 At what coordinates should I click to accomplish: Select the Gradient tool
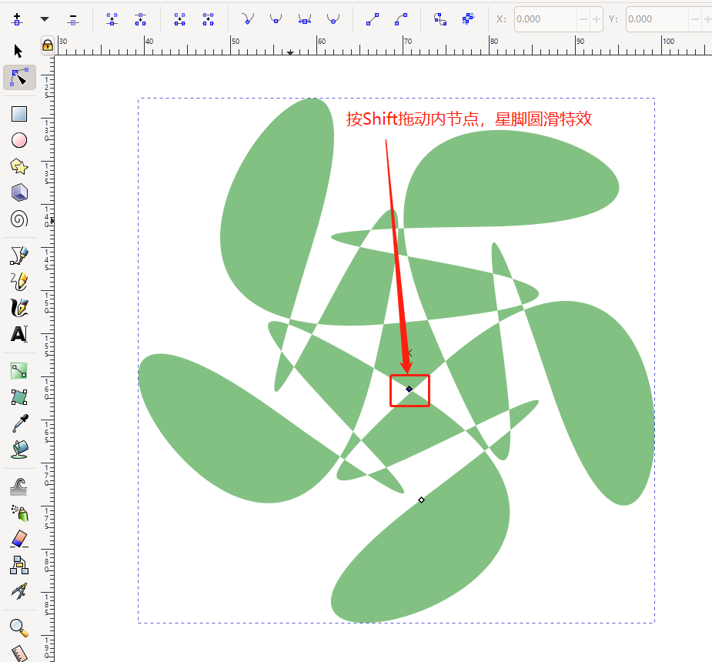click(19, 371)
